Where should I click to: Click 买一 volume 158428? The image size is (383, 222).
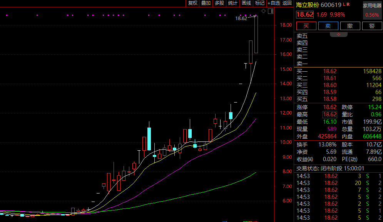(372, 71)
